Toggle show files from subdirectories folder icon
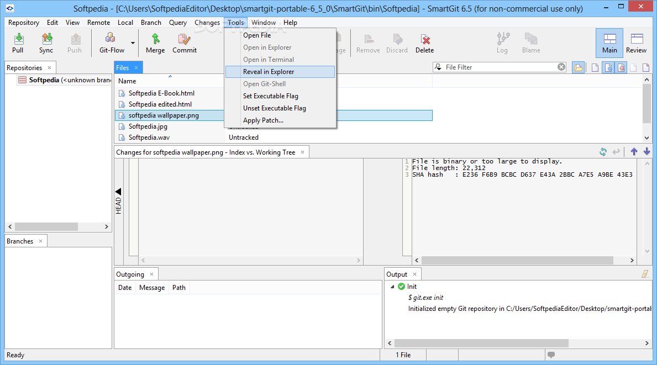The image size is (657, 365). pyautogui.click(x=578, y=67)
